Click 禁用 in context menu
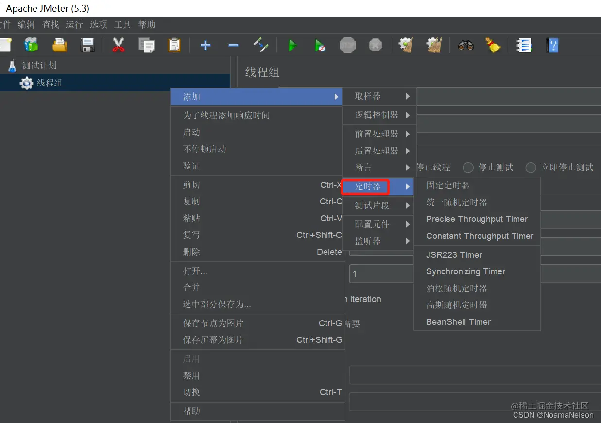The width and height of the screenshot is (601, 423). [x=258, y=376]
